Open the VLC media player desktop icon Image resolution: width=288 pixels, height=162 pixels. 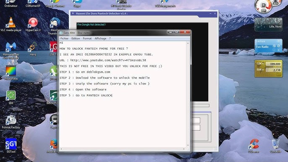pos(11,24)
